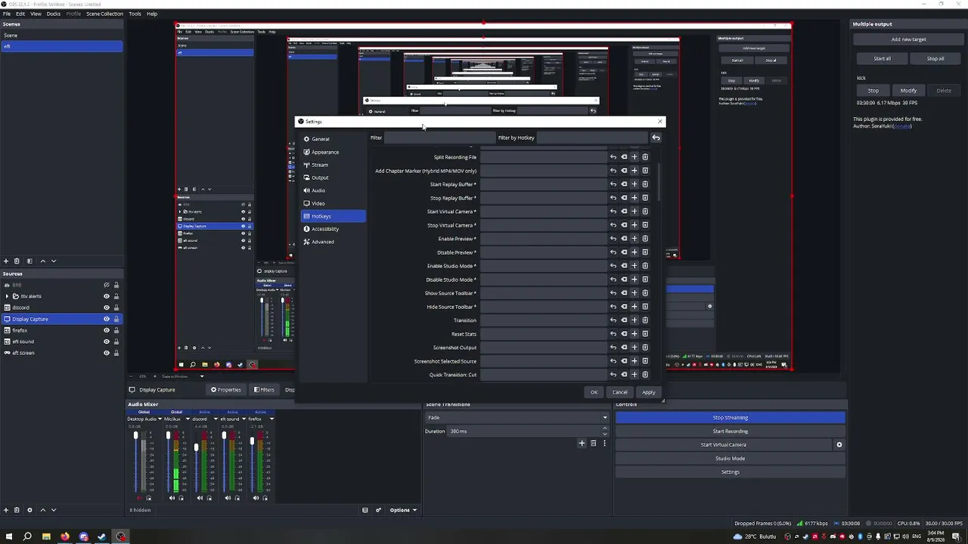Open Filters for Display Capture source
Image resolution: width=968 pixels, height=544 pixels.
(264, 390)
